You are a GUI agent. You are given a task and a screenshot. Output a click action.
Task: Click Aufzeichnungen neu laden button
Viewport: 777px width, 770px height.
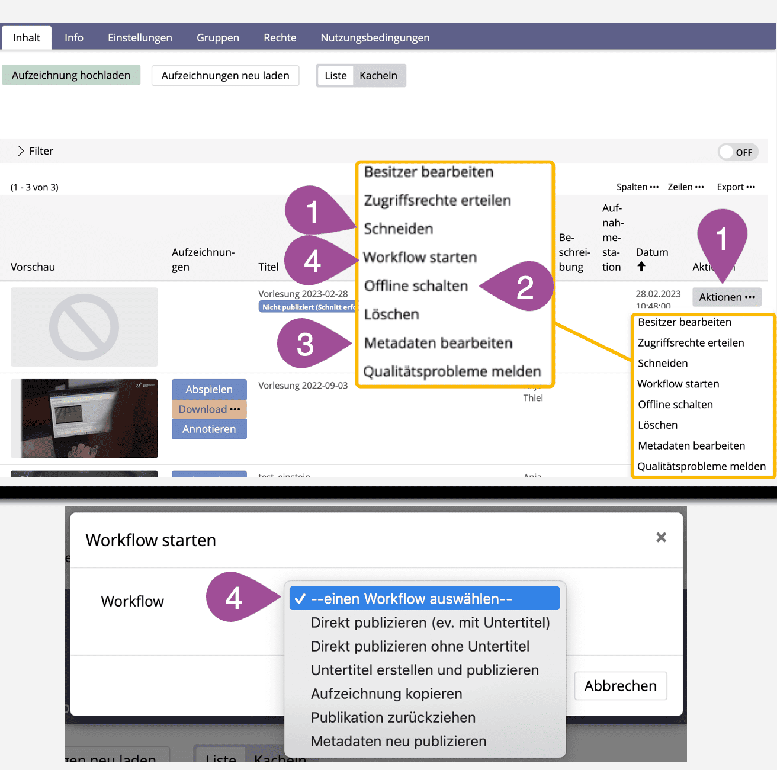tap(225, 76)
